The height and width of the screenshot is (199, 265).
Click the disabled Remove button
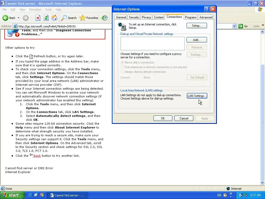(x=197, y=47)
